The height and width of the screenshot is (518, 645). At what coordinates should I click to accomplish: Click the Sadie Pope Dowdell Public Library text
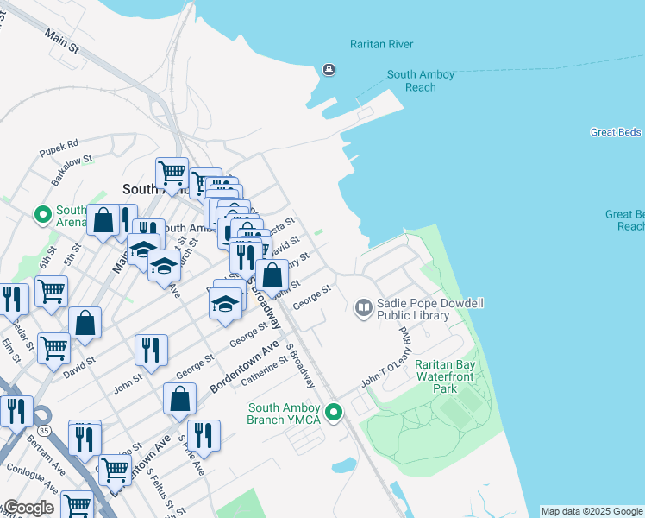pyautogui.click(x=430, y=309)
